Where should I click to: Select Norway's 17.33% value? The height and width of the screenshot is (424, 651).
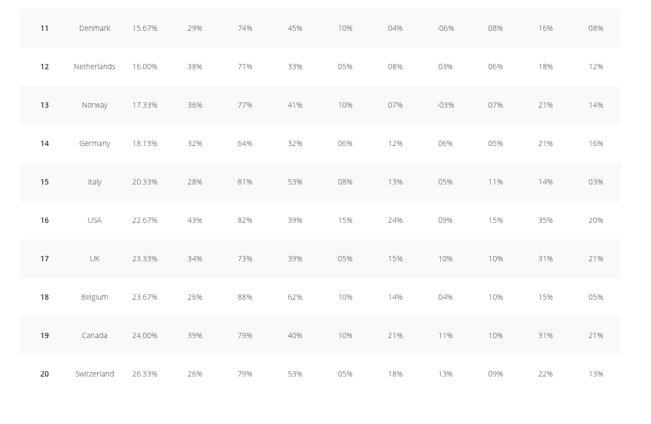pyautogui.click(x=144, y=105)
